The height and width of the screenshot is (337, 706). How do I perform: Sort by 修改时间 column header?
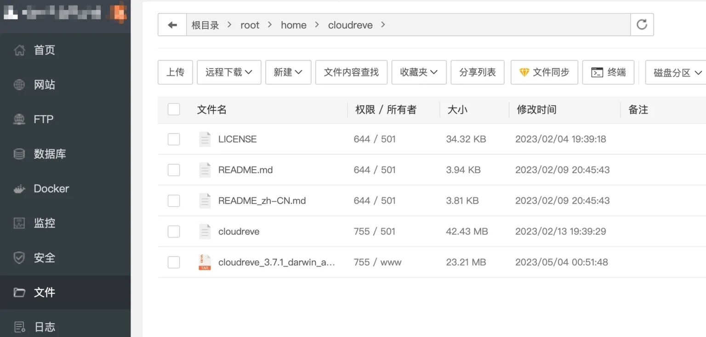click(536, 109)
